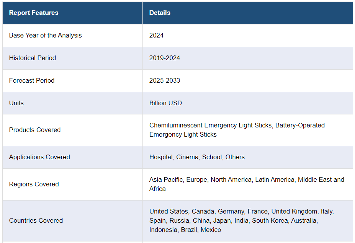Click the United States, Canada countries line

pyautogui.click(x=242, y=212)
